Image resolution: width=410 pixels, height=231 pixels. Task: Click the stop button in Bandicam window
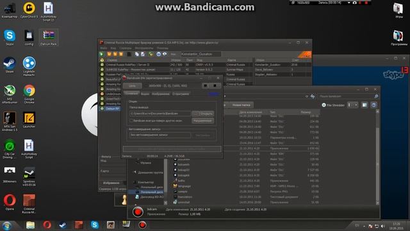(215, 85)
